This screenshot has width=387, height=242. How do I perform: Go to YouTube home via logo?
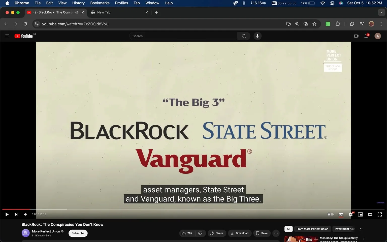(24, 36)
